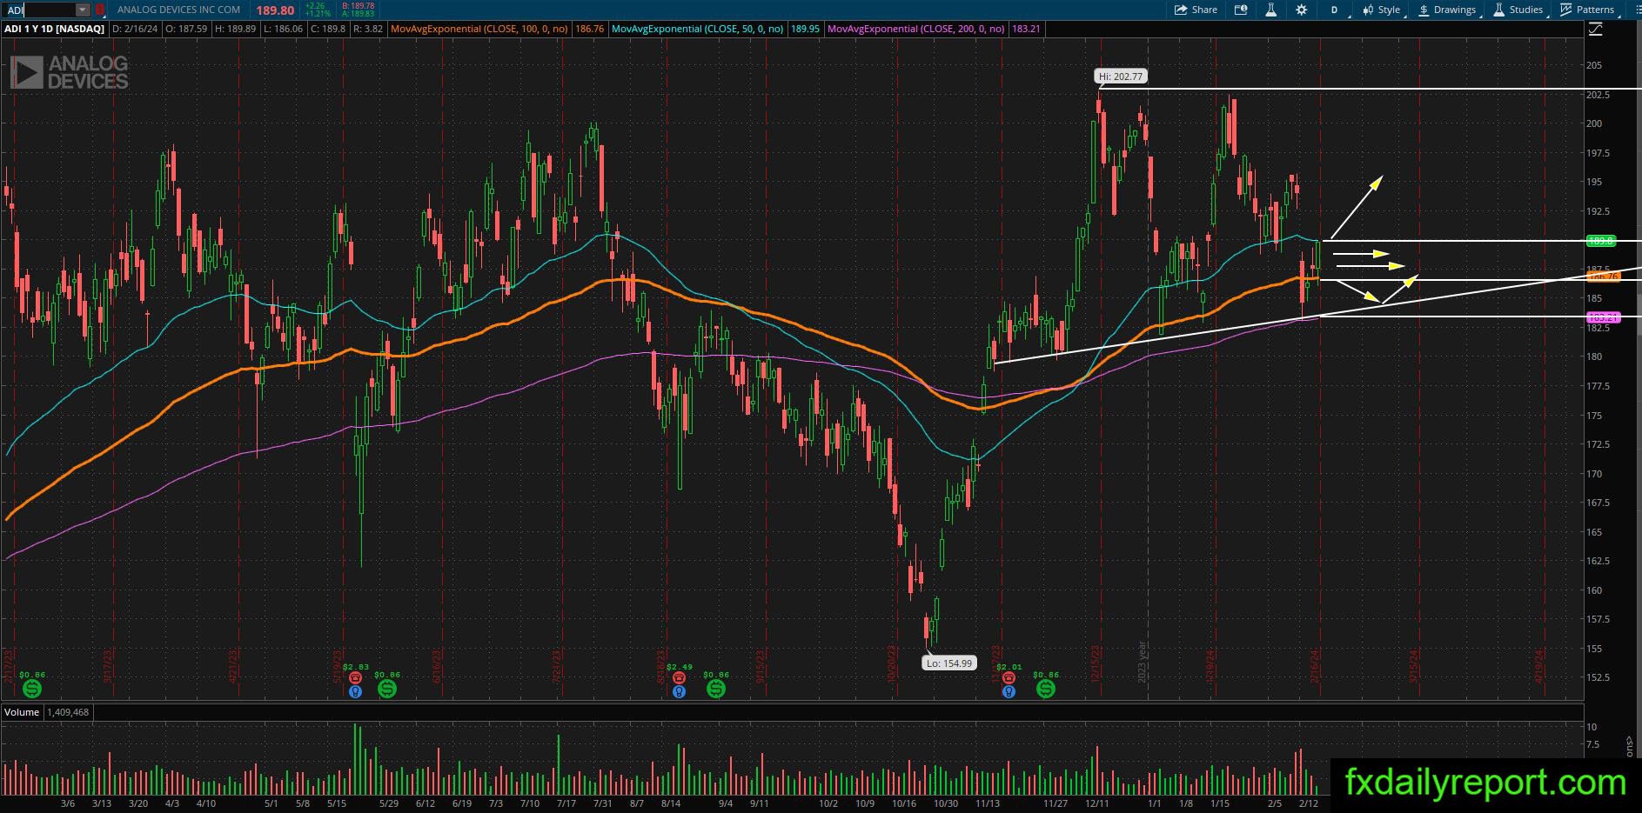Select the 200-period MovAvgExponential study label
The width and height of the screenshot is (1642, 813).
(x=916, y=29)
